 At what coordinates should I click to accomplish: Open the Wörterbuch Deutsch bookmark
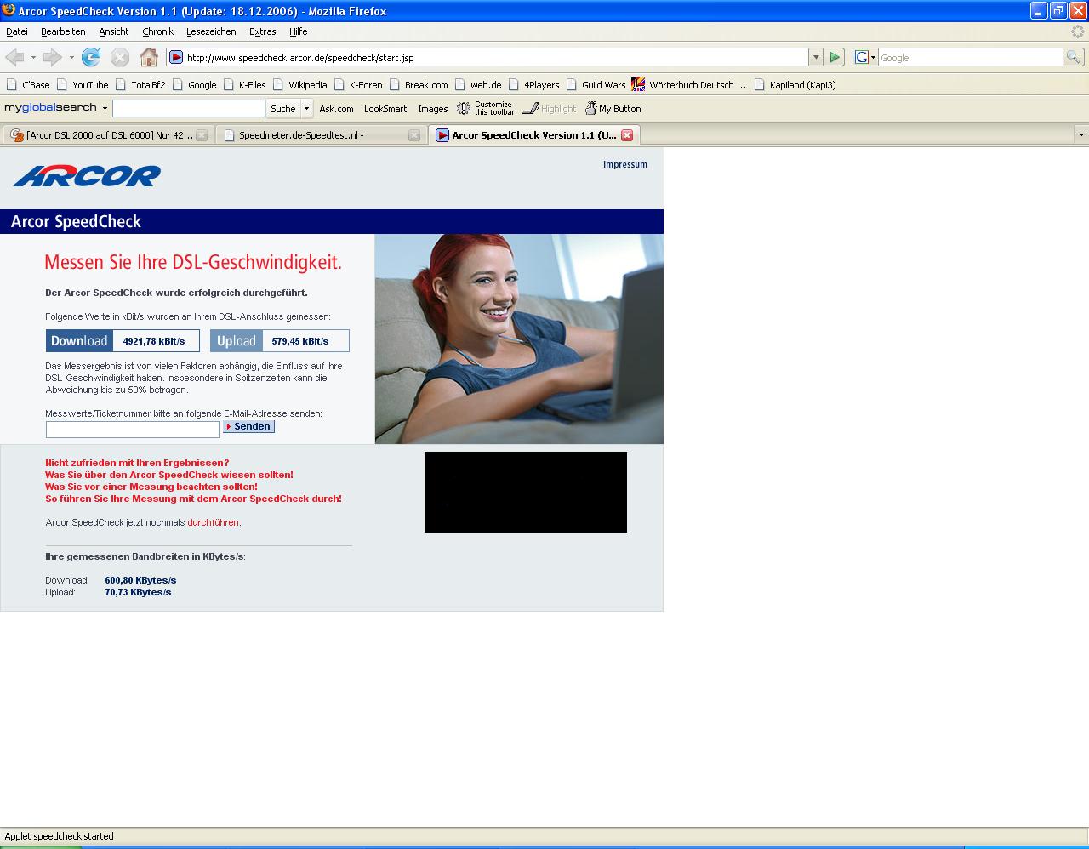pos(689,85)
